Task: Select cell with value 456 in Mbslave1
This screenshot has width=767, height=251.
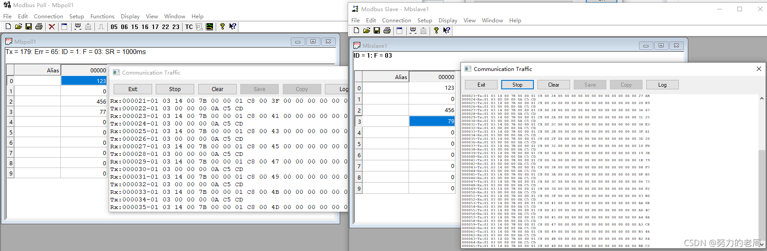Action: pos(432,110)
